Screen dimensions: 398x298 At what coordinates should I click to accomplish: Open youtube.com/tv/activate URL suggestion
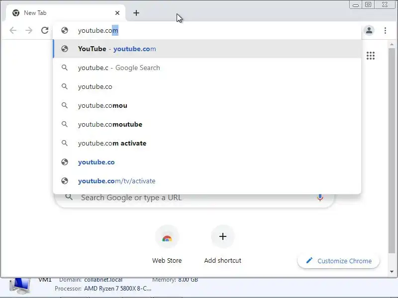pyautogui.click(x=207, y=181)
